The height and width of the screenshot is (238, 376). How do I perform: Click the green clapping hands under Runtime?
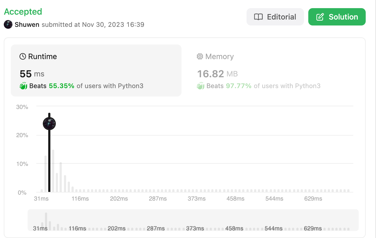pos(23,86)
